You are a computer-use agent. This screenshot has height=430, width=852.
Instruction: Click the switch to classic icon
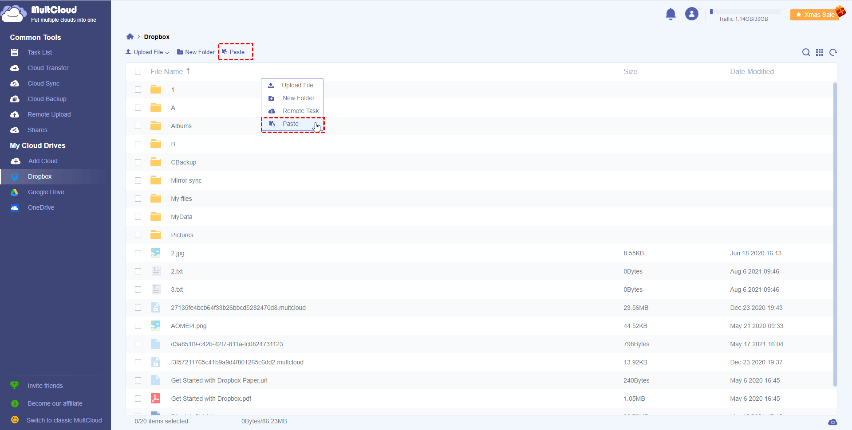[x=15, y=420]
